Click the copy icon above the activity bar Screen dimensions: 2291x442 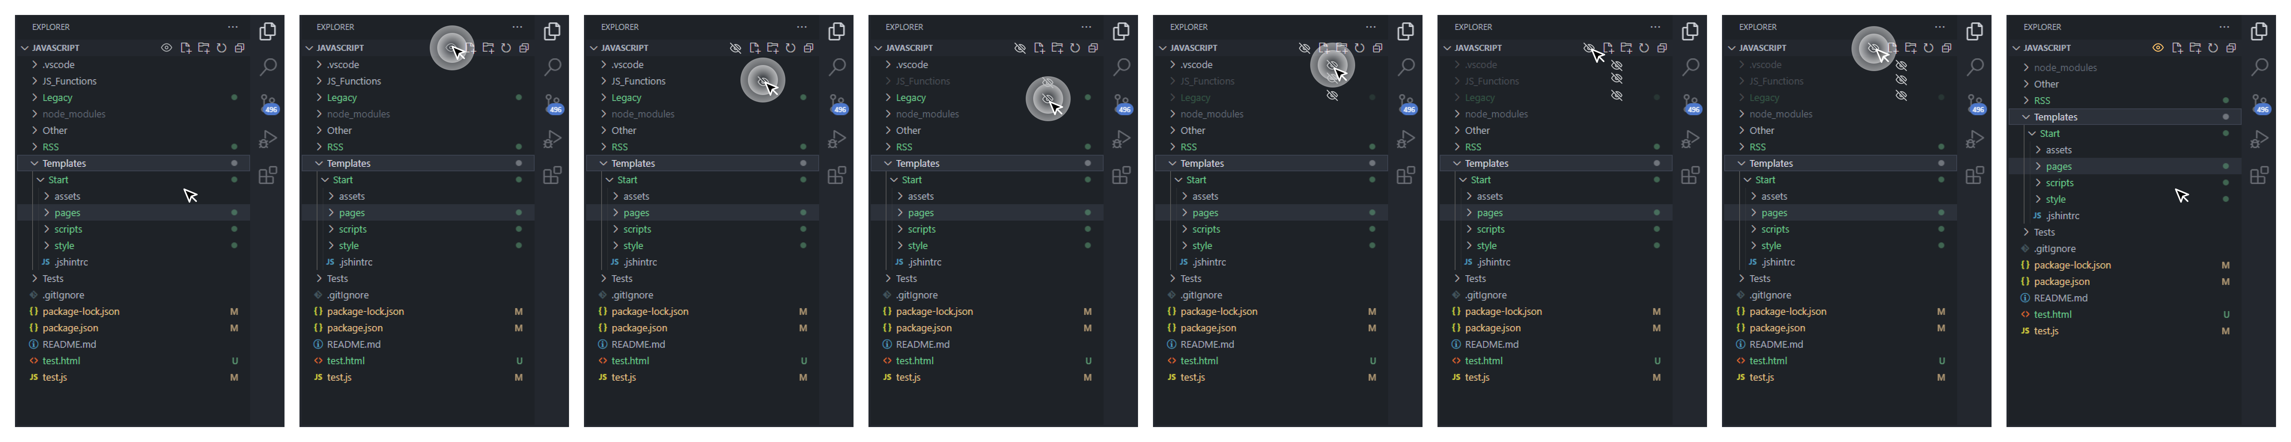[267, 30]
